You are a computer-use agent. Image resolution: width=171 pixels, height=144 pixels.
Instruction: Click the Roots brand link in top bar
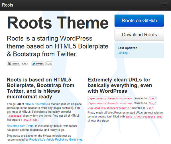tap(7, 5)
